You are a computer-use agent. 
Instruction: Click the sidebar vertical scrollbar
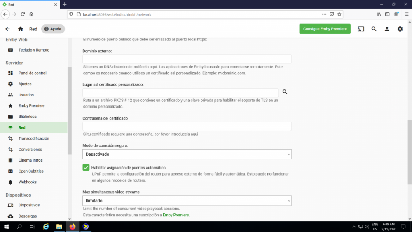[70, 110]
